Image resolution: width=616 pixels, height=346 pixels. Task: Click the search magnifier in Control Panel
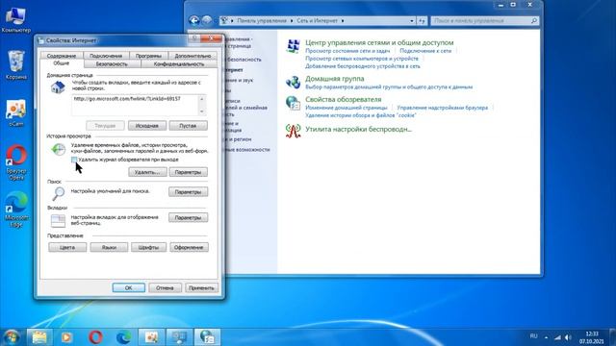coord(534,21)
